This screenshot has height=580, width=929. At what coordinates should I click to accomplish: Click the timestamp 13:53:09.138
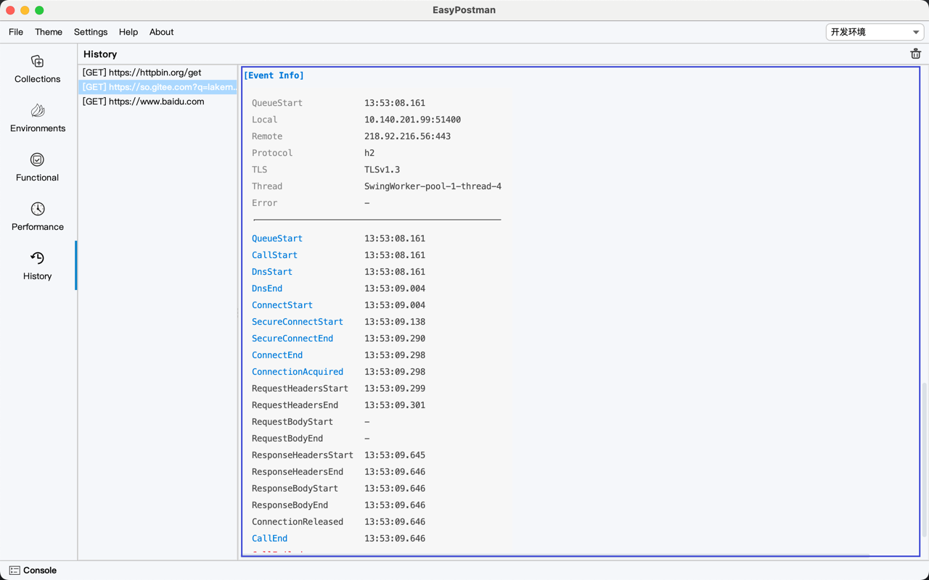pyautogui.click(x=395, y=322)
